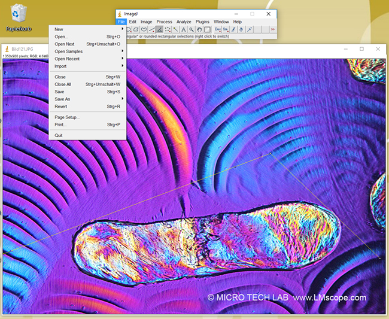Select the Multi-point tool
The image size is (389, 319).
point(168,29)
